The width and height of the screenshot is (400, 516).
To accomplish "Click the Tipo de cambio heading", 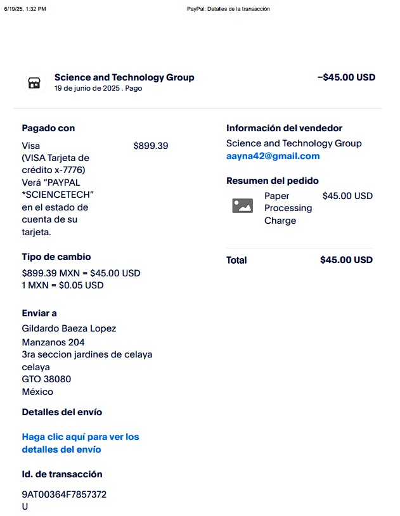I will pos(56,257).
